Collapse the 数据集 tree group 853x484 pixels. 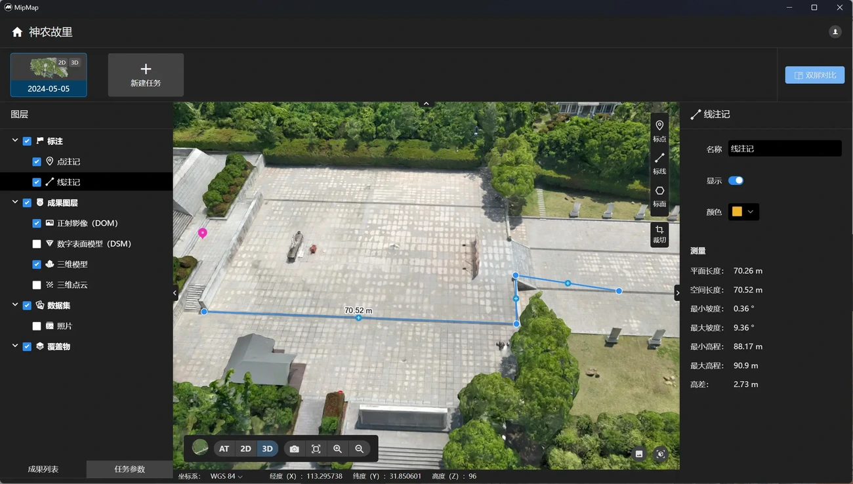[15, 306]
